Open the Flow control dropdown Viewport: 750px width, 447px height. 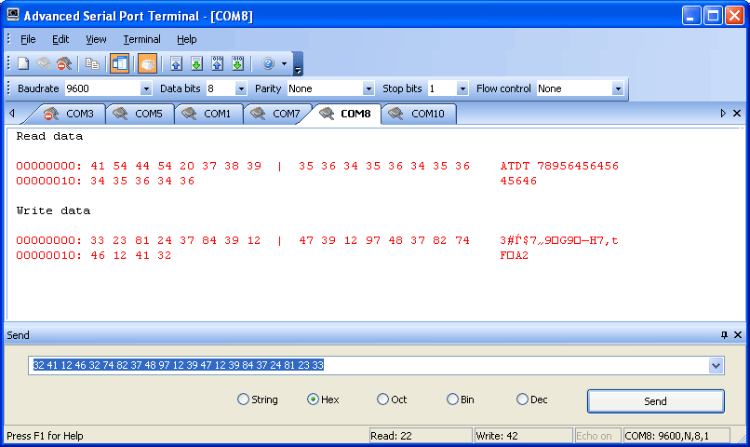pyautogui.click(x=618, y=88)
